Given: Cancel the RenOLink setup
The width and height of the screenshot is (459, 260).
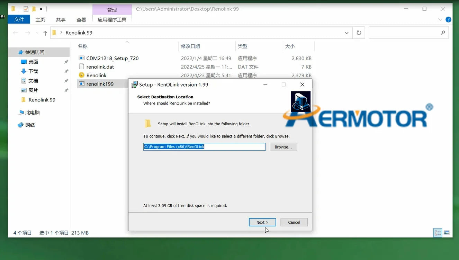Looking at the screenshot, I should coord(294,222).
